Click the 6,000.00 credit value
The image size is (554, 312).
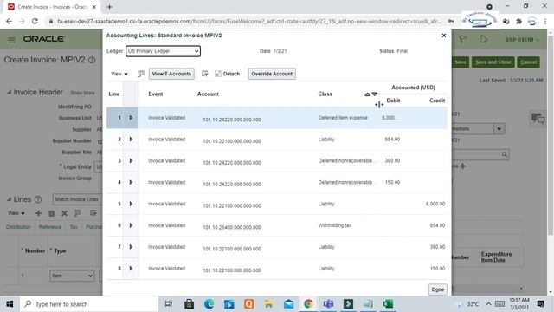pos(435,204)
